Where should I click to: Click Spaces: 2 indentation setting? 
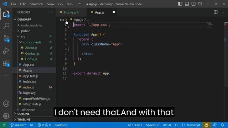pyautogui.click(x=152, y=125)
